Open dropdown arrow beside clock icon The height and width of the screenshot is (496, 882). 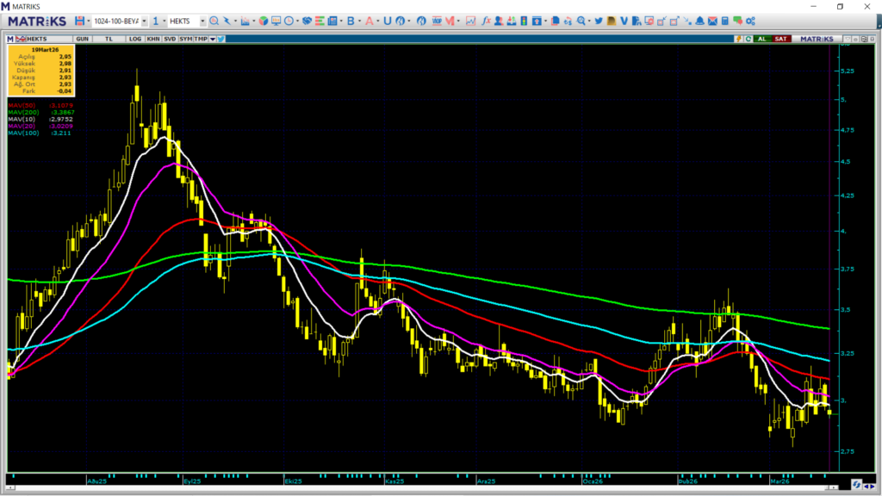(297, 22)
